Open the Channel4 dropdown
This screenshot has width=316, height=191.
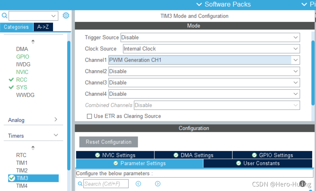pos(204,94)
